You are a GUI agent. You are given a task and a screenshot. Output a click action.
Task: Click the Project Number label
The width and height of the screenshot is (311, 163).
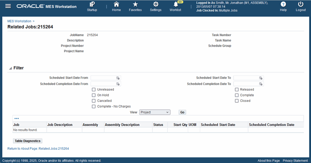pyautogui.click(x=72, y=46)
